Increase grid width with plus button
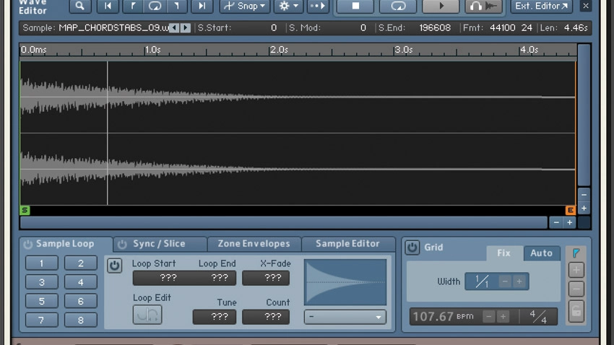 pos(519,281)
